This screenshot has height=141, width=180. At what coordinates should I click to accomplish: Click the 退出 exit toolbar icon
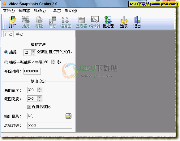(x=137, y=22)
